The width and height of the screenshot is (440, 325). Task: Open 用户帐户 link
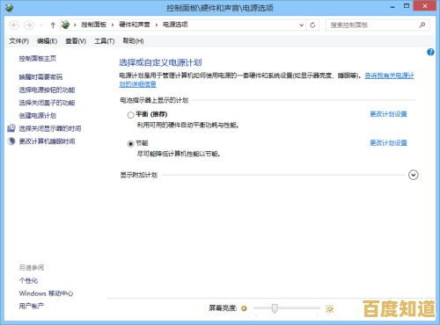[32, 307]
